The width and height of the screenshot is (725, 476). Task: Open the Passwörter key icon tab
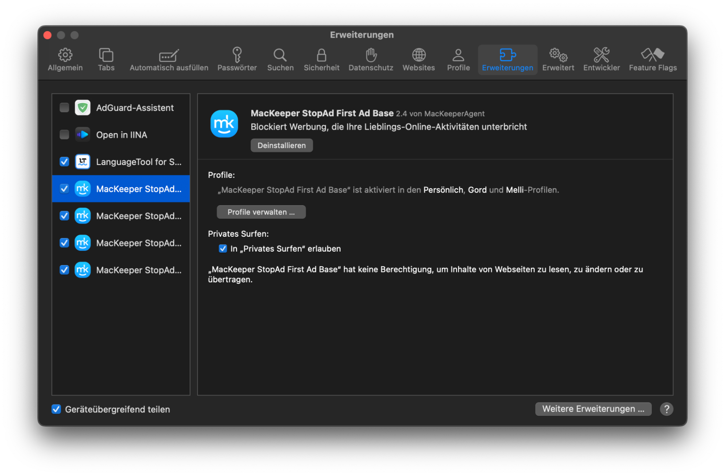pyautogui.click(x=237, y=59)
